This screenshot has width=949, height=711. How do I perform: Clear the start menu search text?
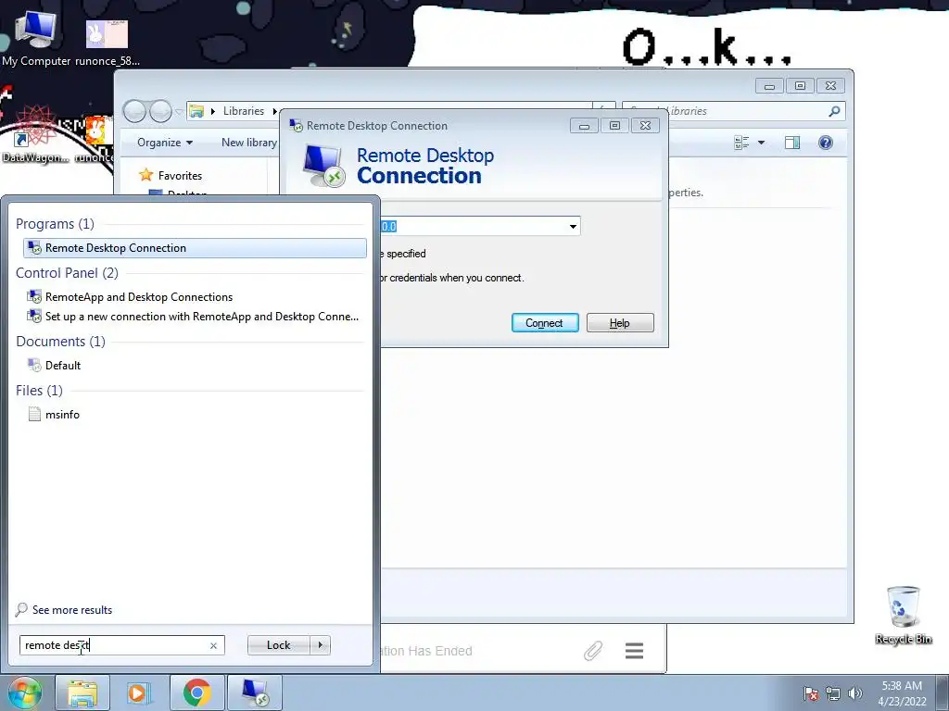[x=213, y=645]
